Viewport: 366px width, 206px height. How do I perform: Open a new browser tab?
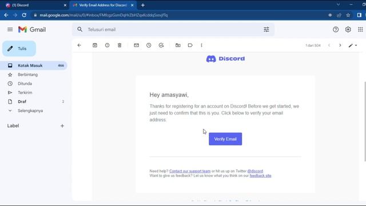(x=143, y=5)
